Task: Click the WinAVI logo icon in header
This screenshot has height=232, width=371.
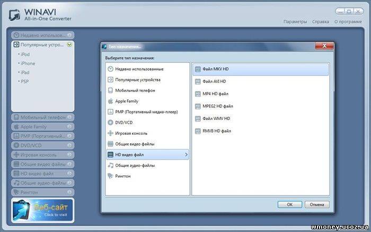Action: (x=15, y=15)
